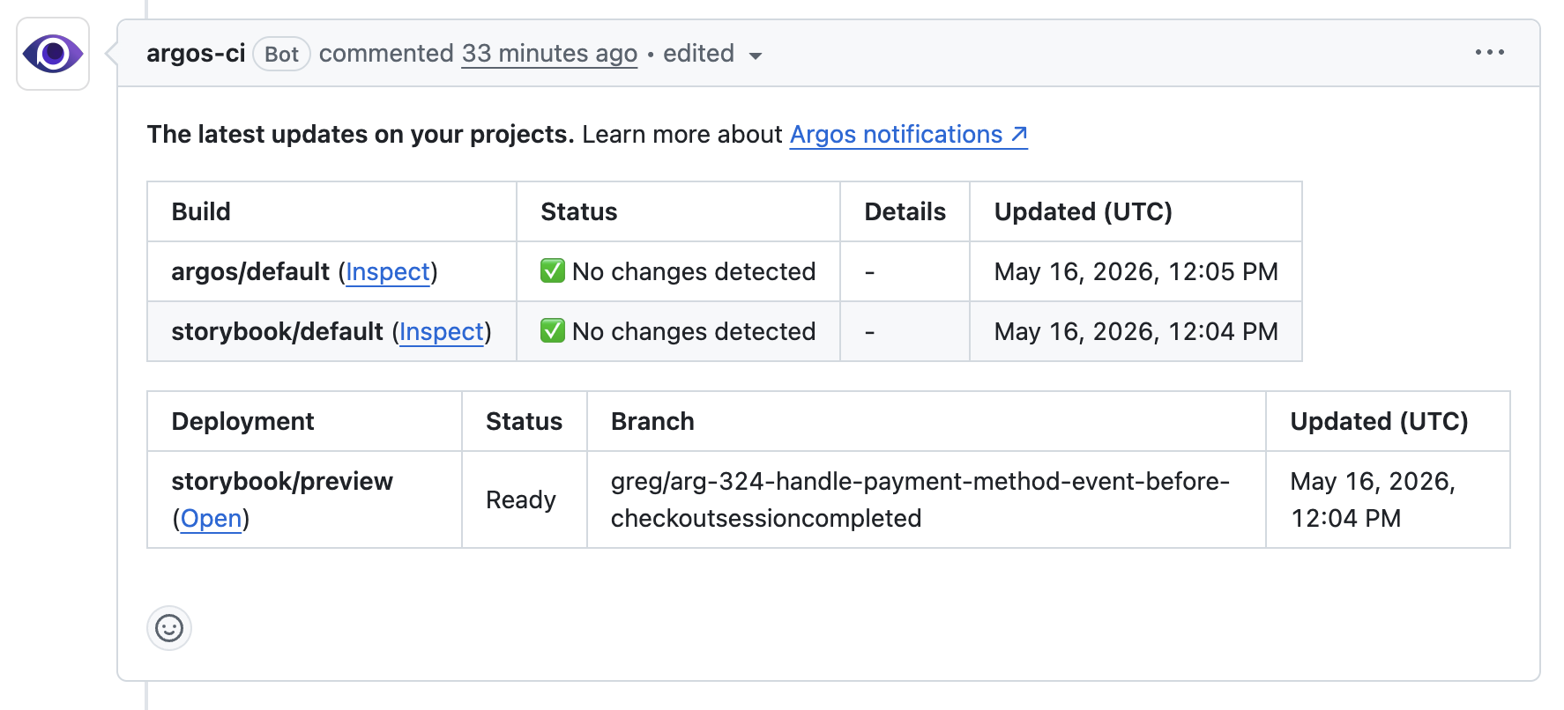The image size is (1564, 710).
Task: Open the comment options three-dot menu
Action: (1489, 53)
